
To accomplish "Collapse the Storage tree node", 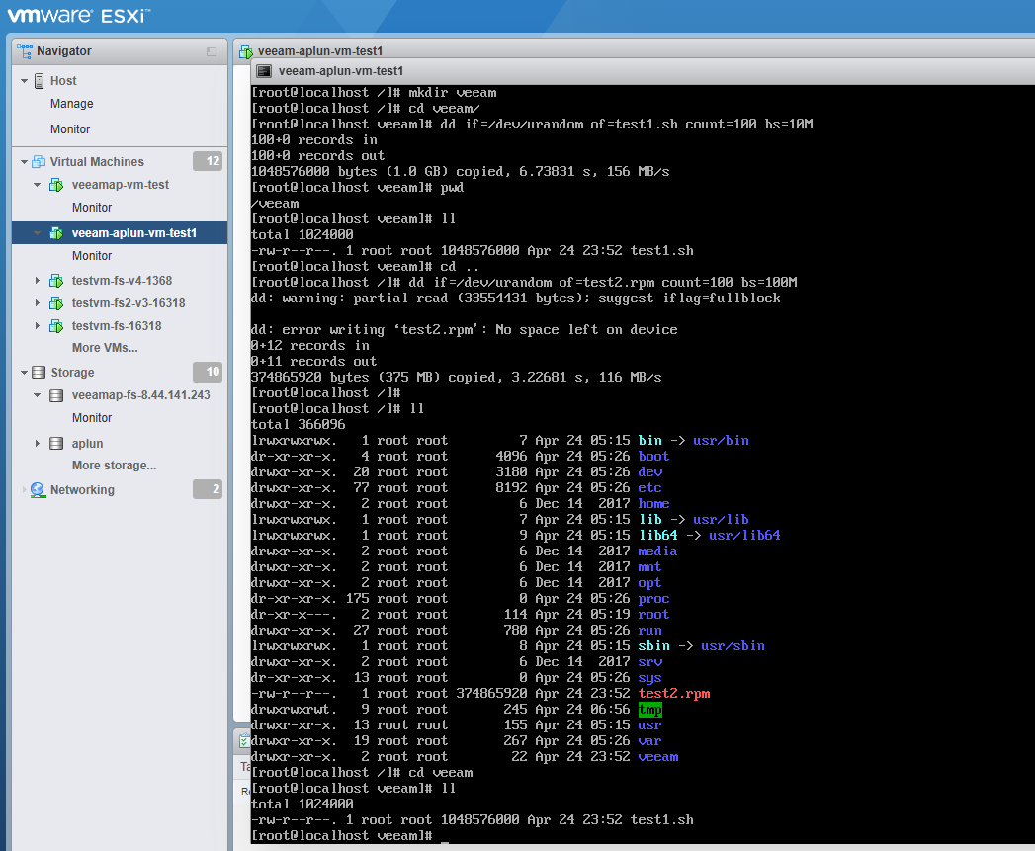I will (x=24, y=373).
